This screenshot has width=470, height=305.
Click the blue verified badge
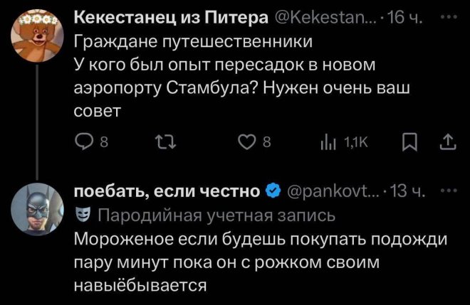[x=273, y=192]
